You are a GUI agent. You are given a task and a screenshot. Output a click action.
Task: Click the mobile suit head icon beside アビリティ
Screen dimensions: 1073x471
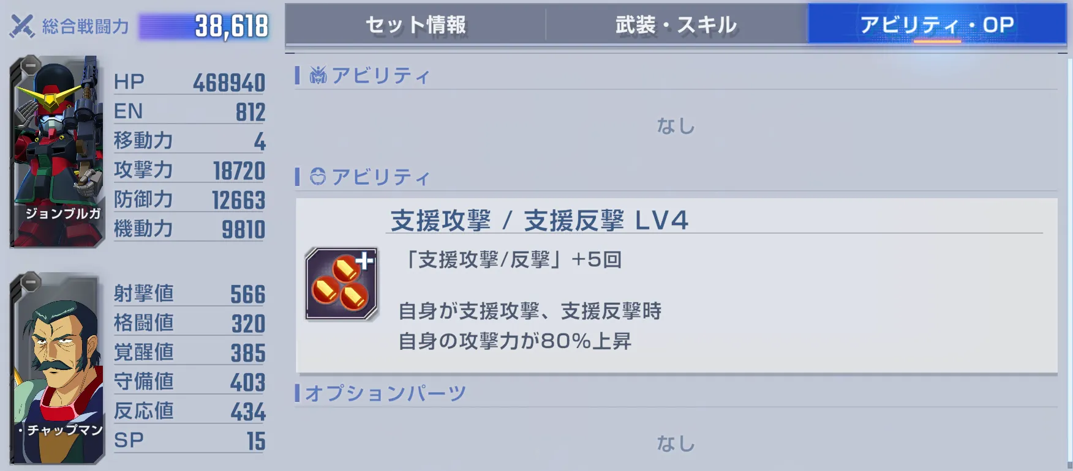tap(318, 75)
